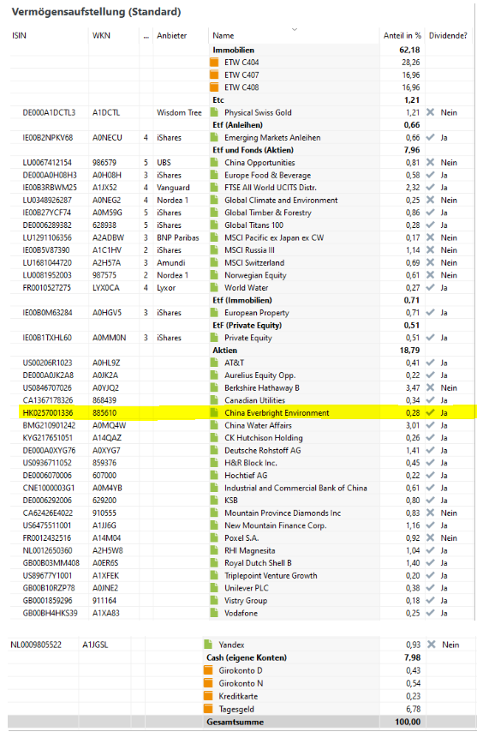The width and height of the screenshot is (477, 732).
Task: Click the orange icon beside ETW C404
Action: point(214,62)
